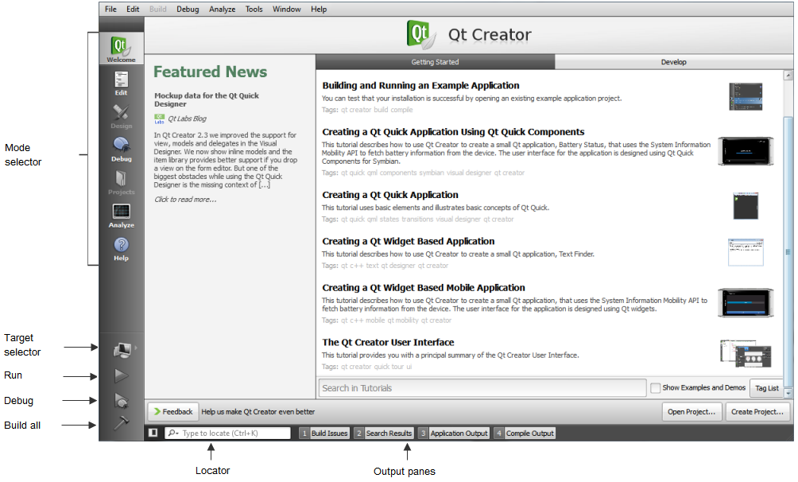
Task: Open the File menu
Action: pos(110,10)
